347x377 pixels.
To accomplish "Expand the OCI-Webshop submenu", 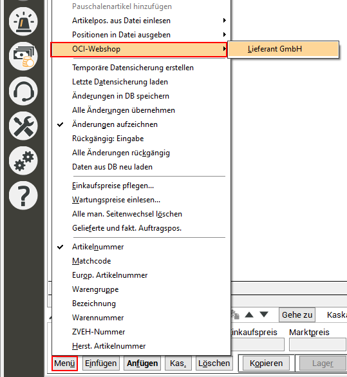I will click(139, 49).
